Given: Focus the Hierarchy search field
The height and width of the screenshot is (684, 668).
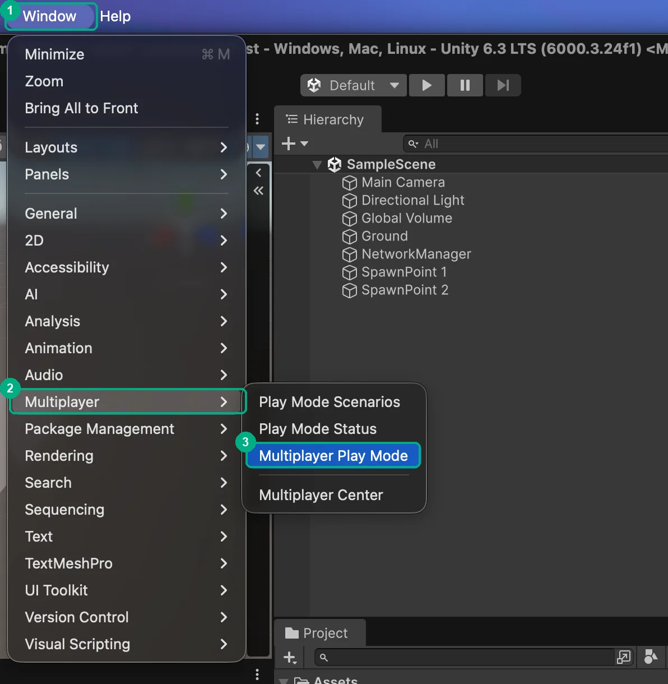Looking at the screenshot, I should 537,144.
